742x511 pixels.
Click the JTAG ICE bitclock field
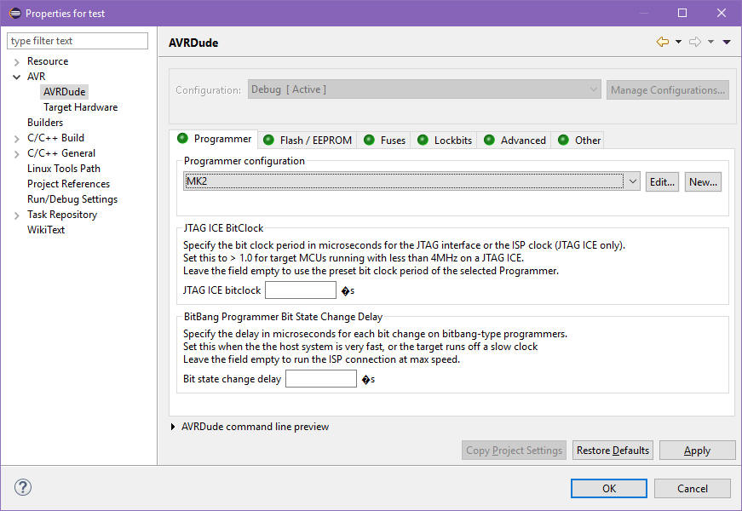tap(300, 290)
